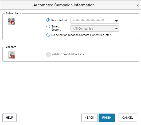The width and height of the screenshot is (141, 125).
Task: Open the HELP button
Action: pos(9,118)
